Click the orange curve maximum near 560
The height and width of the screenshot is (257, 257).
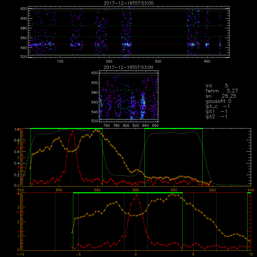(96, 130)
